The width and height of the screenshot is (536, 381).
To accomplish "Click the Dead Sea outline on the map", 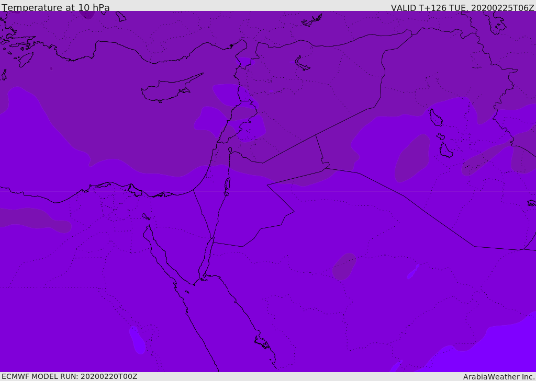I will (x=227, y=184).
